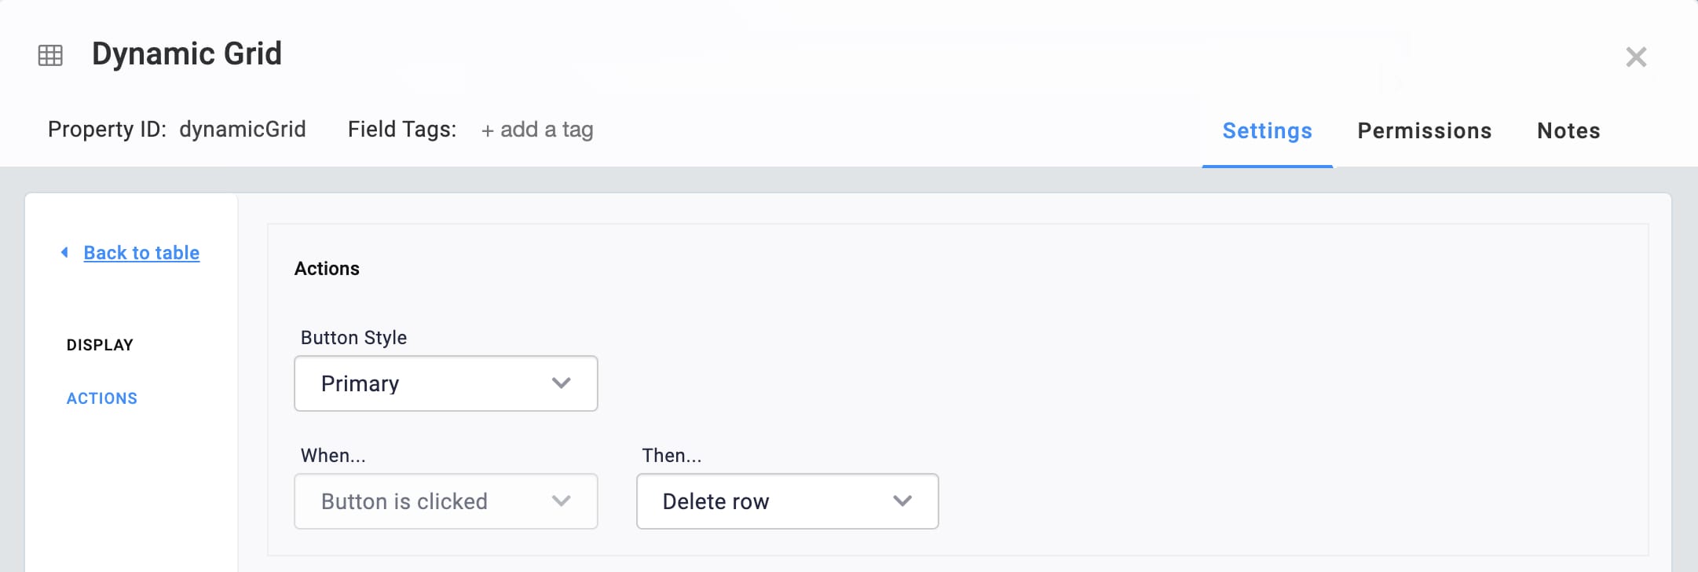Select DISPLAY in the sidebar
Screen dimensions: 1698x572
100,345
